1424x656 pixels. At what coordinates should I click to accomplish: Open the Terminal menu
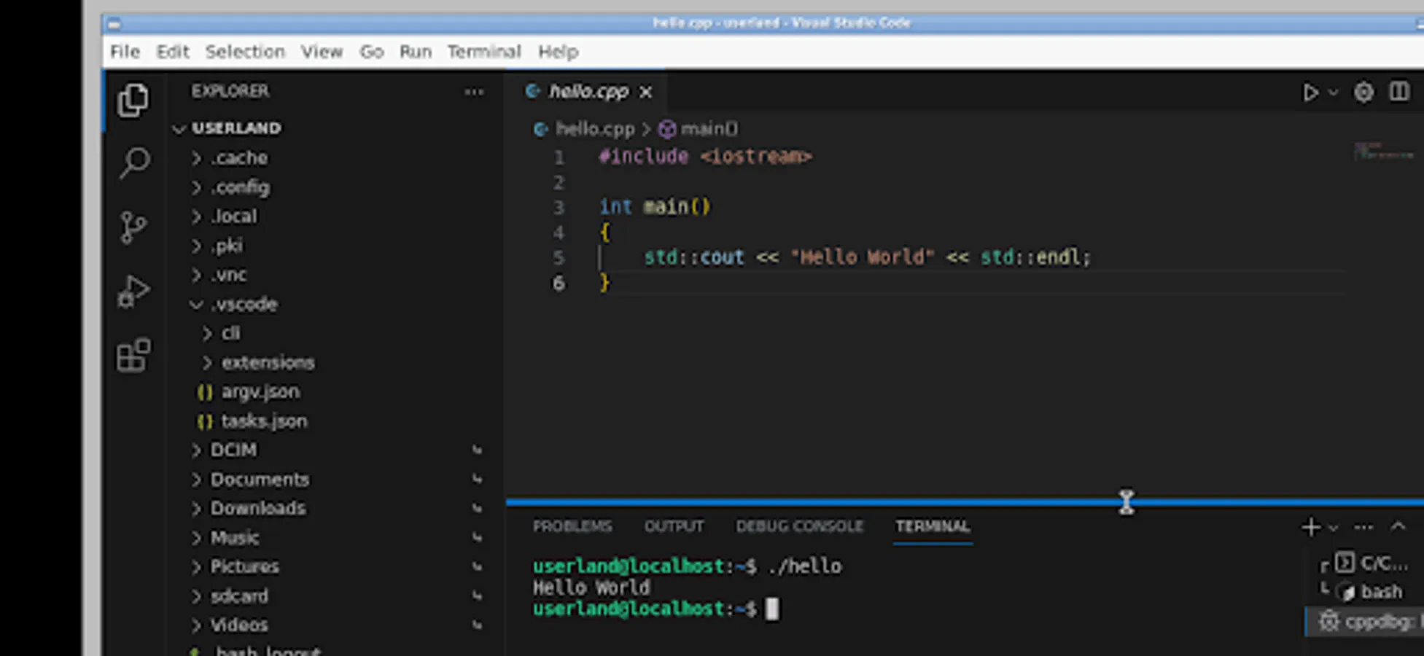pos(483,52)
